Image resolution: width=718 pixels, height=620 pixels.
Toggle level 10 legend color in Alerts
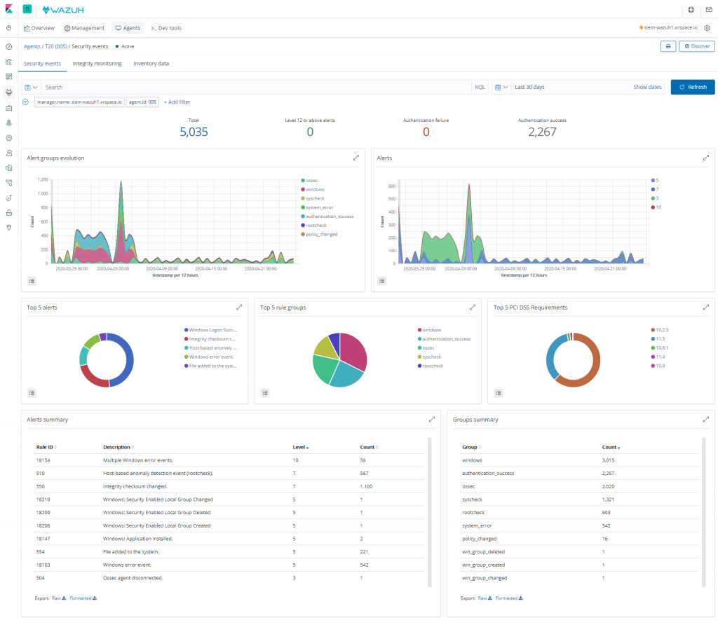(653, 208)
